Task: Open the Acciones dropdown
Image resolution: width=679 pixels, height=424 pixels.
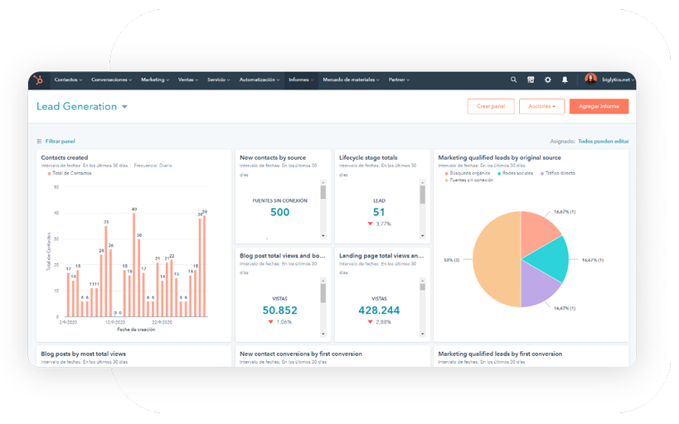Action: [541, 106]
